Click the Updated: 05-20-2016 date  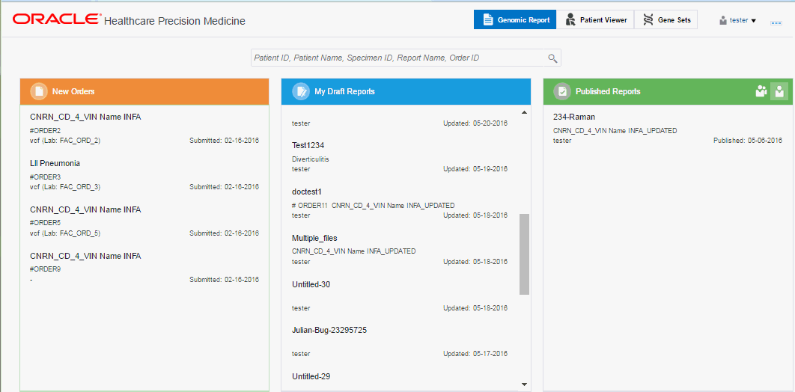click(475, 123)
